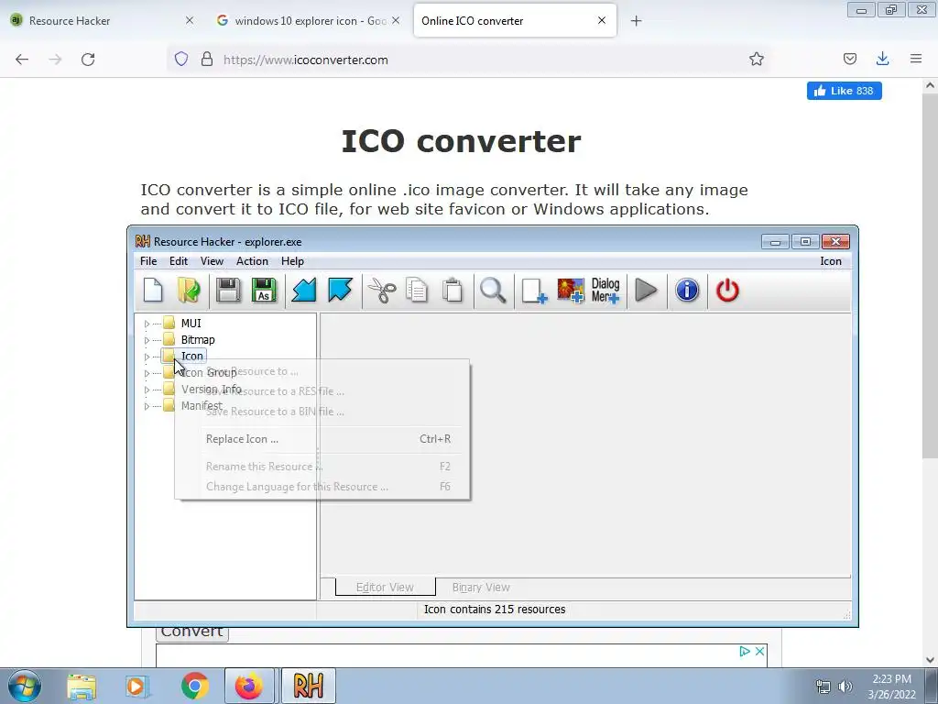Expand the Icon Group tree node

click(x=147, y=374)
